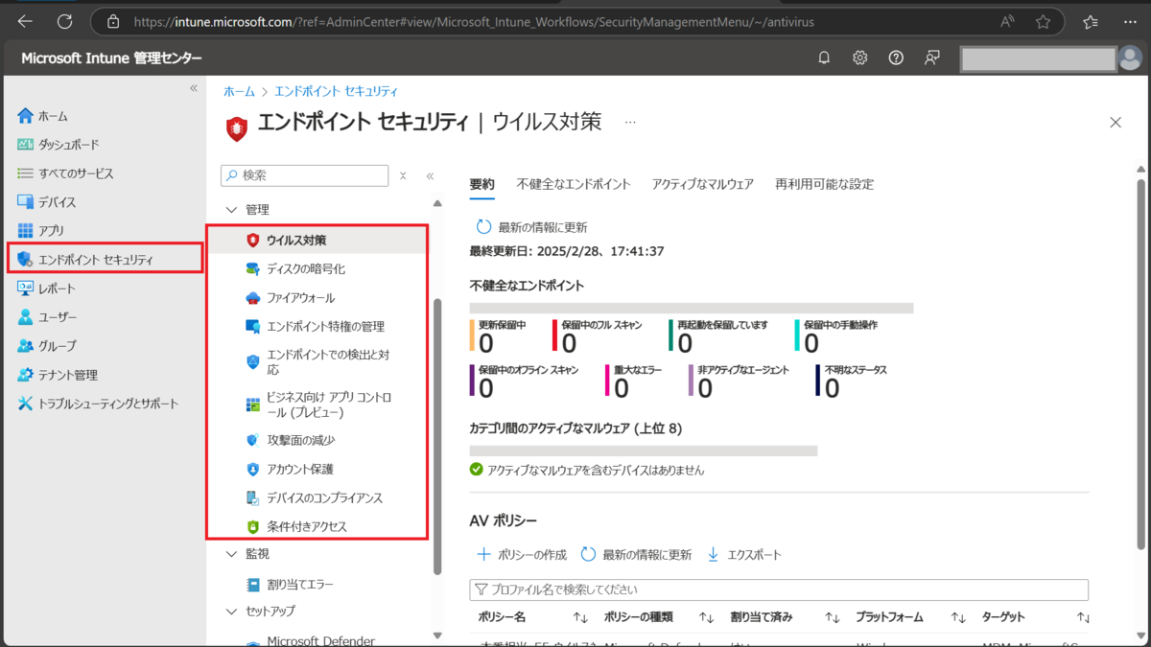Click the ファイアウォール firewall icon
Screen dimensions: 1151x647
[x=253, y=298]
